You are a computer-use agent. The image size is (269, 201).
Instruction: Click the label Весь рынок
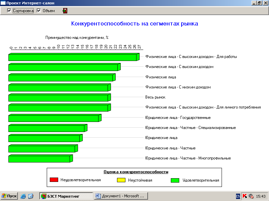[x=155, y=97]
